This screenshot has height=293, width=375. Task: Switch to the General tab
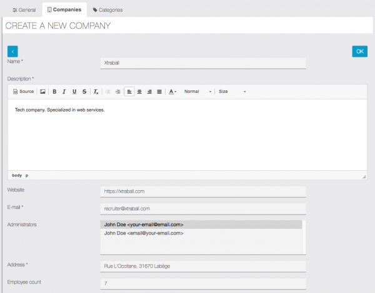24,10
